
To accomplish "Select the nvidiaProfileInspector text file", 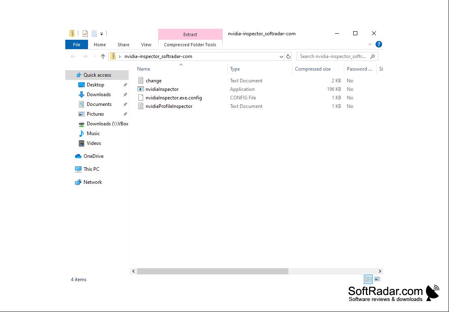I will pos(169,106).
